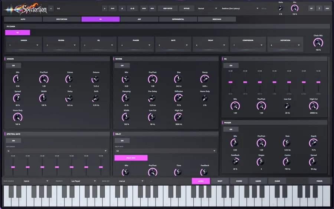This screenshot has width=334, height=209.
Task: Go to the previous preset arrow
Action: tap(51, 9)
